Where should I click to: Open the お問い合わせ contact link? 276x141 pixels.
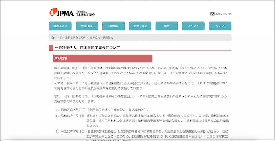[223, 14]
